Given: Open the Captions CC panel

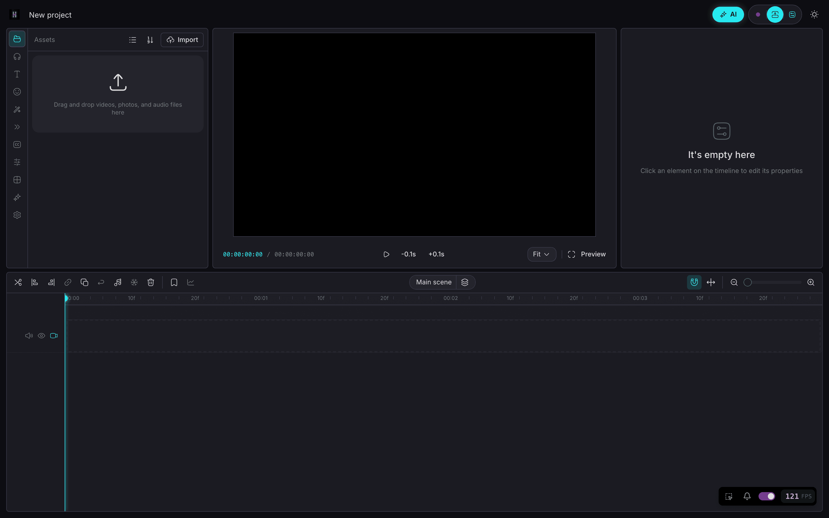Looking at the screenshot, I should 17,145.
